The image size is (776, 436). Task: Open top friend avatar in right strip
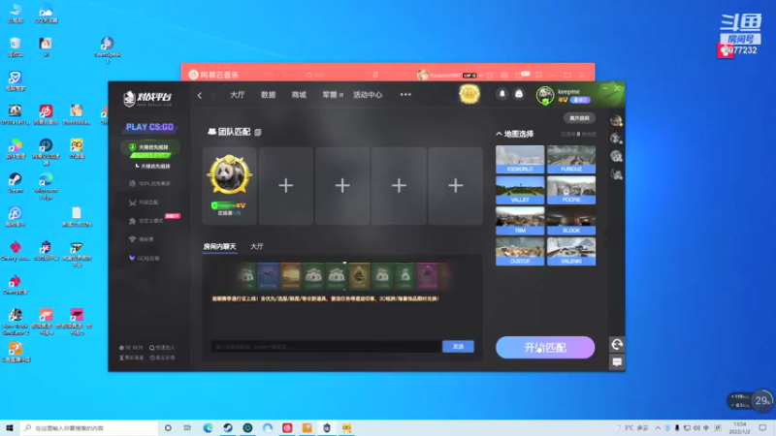(616, 120)
